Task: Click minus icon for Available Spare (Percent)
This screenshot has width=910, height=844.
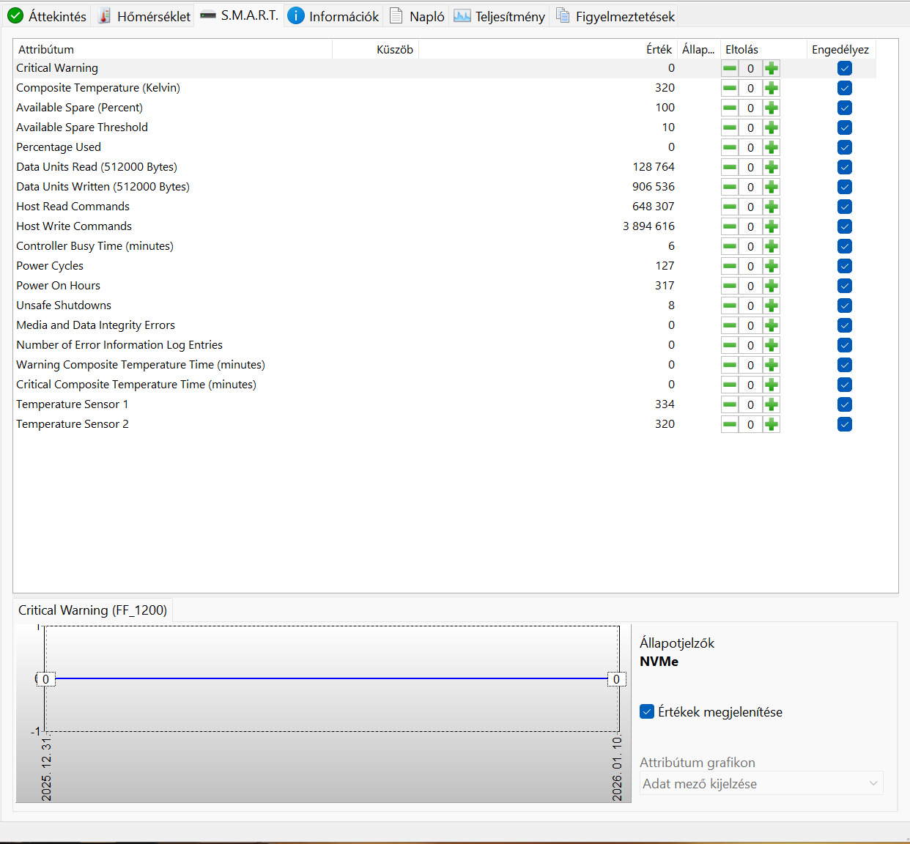Action: [730, 108]
